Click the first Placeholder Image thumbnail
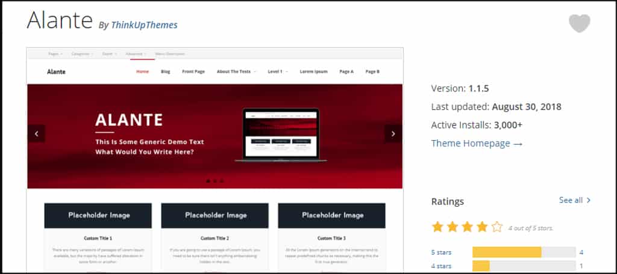The height and width of the screenshot is (274, 617). point(98,215)
